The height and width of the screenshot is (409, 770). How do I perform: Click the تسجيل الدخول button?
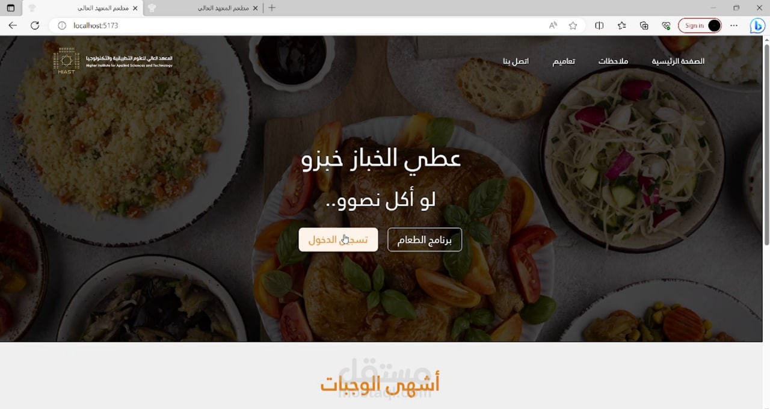pyautogui.click(x=338, y=239)
